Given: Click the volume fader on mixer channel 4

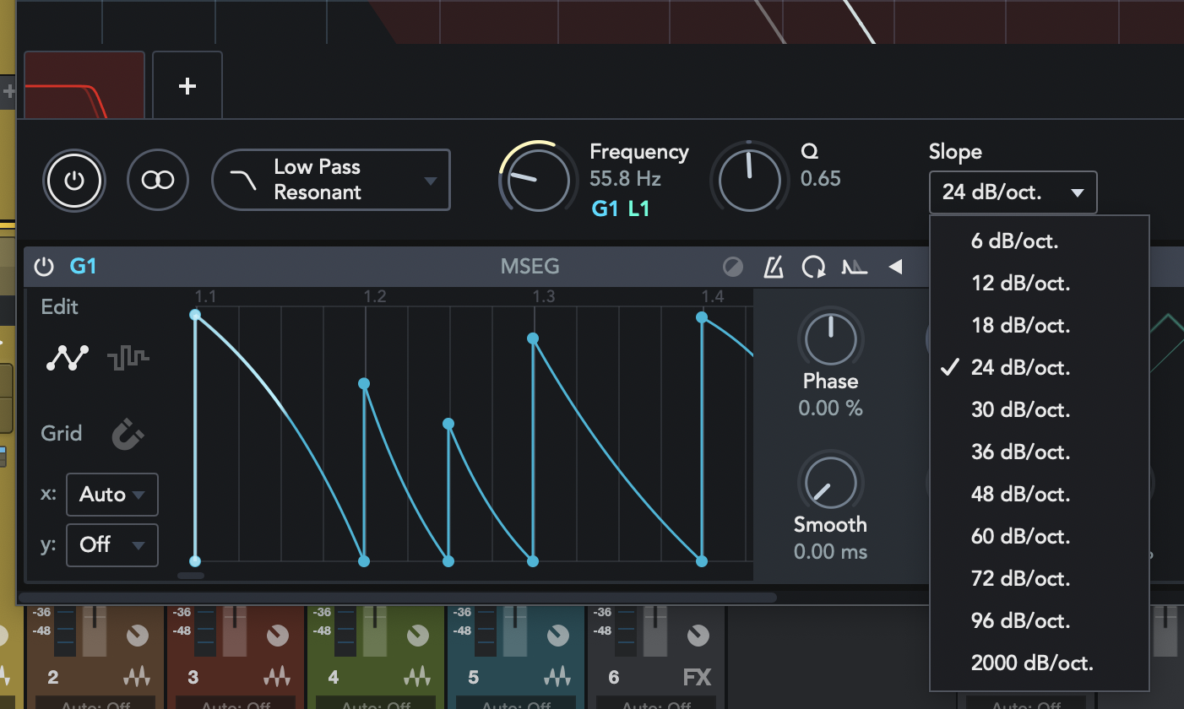Looking at the screenshot, I should (374, 632).
